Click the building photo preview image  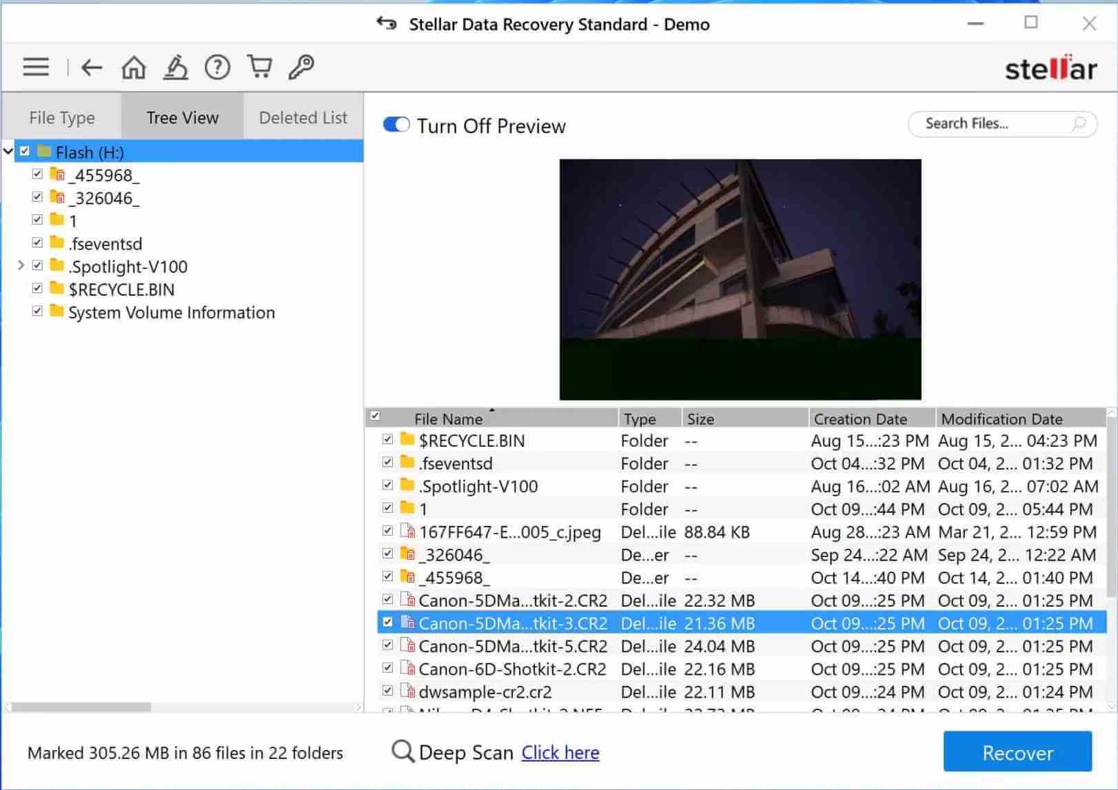point(740,279)
